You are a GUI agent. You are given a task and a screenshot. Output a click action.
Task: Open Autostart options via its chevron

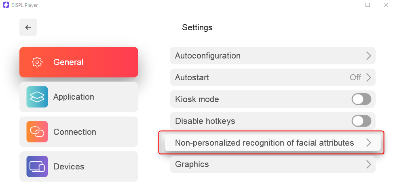368,77
